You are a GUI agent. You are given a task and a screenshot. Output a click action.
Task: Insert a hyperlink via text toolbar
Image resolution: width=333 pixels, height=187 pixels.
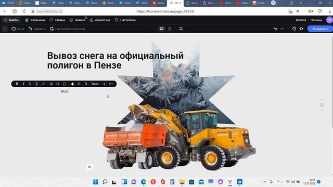click(x=43, y=84)
